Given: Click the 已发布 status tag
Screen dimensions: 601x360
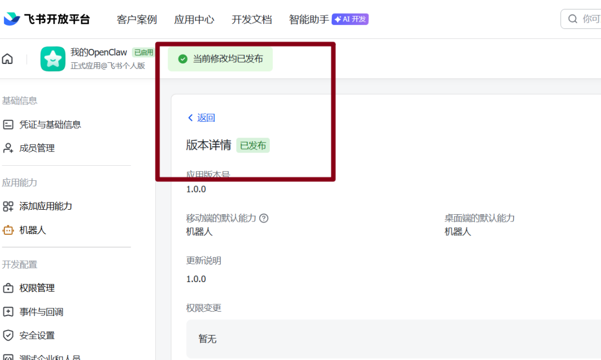Looking at the screenshot, I should [x=253, y=146].
